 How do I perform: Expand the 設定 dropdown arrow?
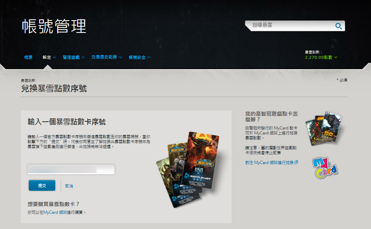[55, 58]
